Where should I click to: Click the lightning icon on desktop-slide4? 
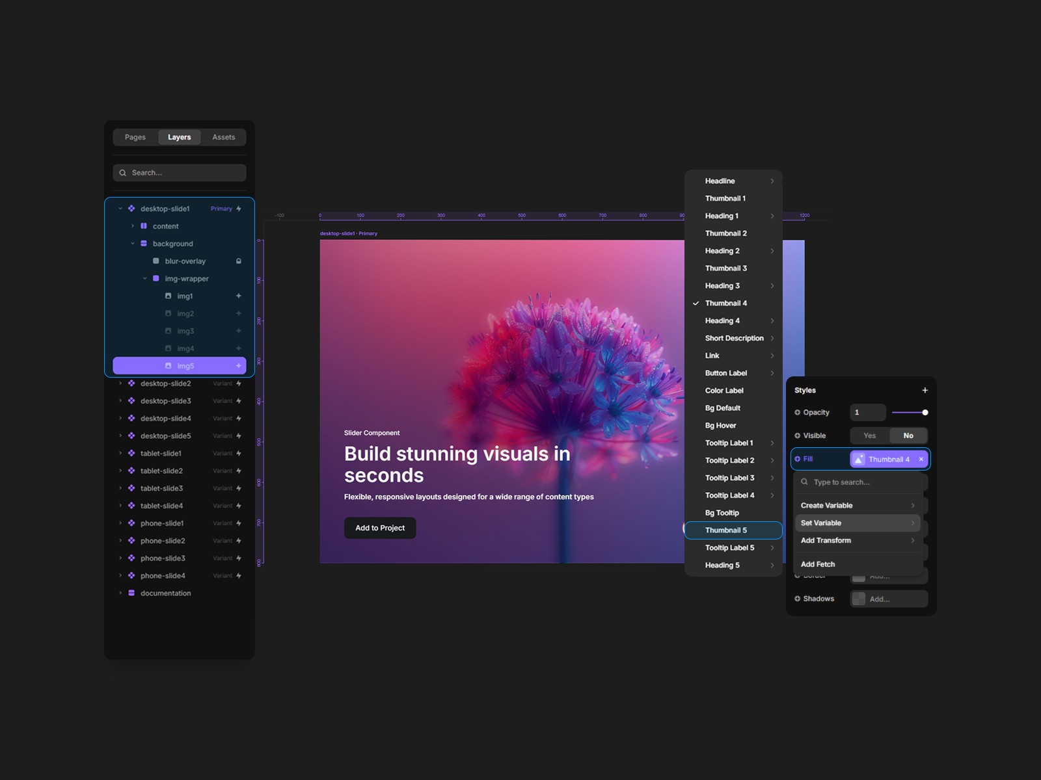pyautogui.click(x=239, y=419)
